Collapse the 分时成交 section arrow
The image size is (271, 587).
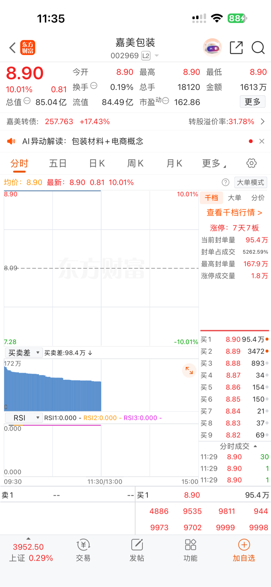(x=255, y=446)
